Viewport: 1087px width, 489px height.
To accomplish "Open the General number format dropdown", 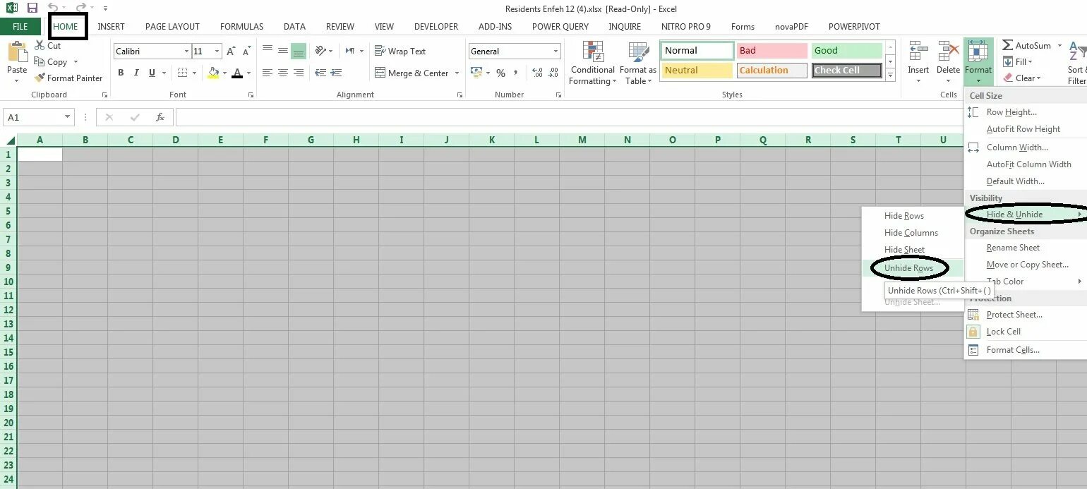I will click(555, 52).
